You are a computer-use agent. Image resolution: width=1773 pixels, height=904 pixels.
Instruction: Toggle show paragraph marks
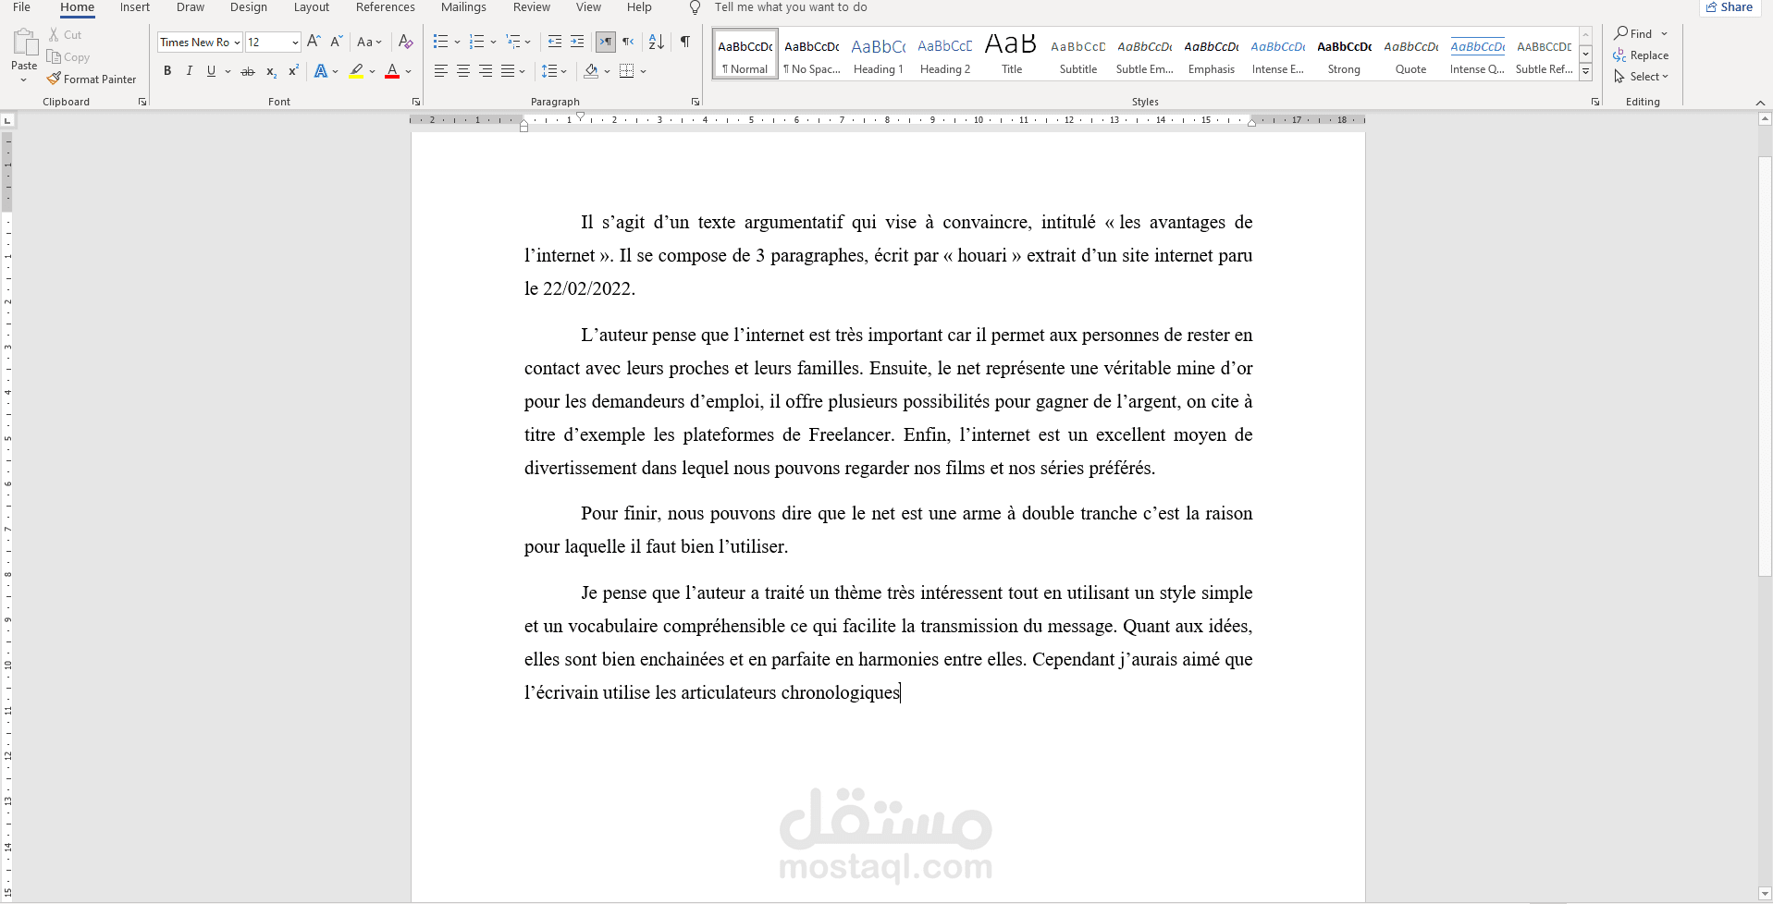685,42
